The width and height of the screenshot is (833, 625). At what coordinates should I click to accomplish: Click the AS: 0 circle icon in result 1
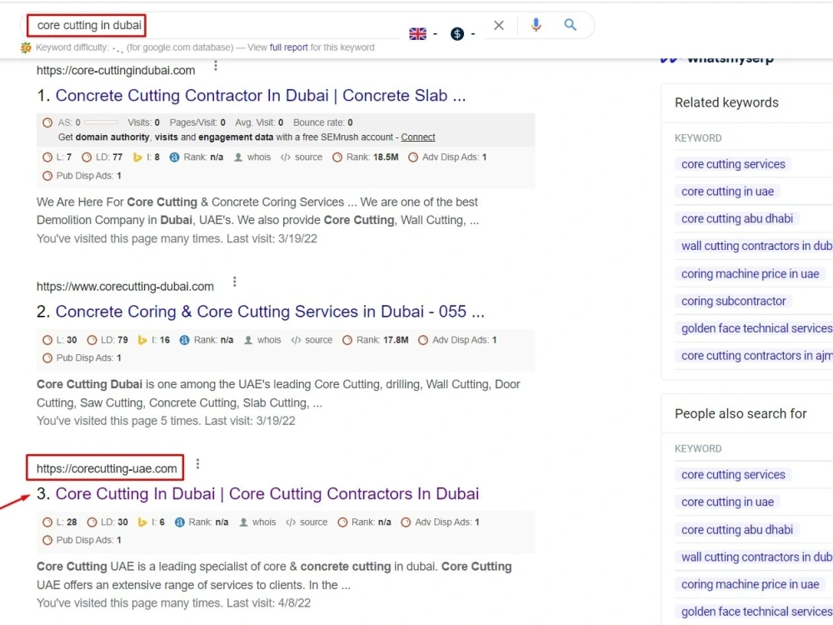point(47,122)
